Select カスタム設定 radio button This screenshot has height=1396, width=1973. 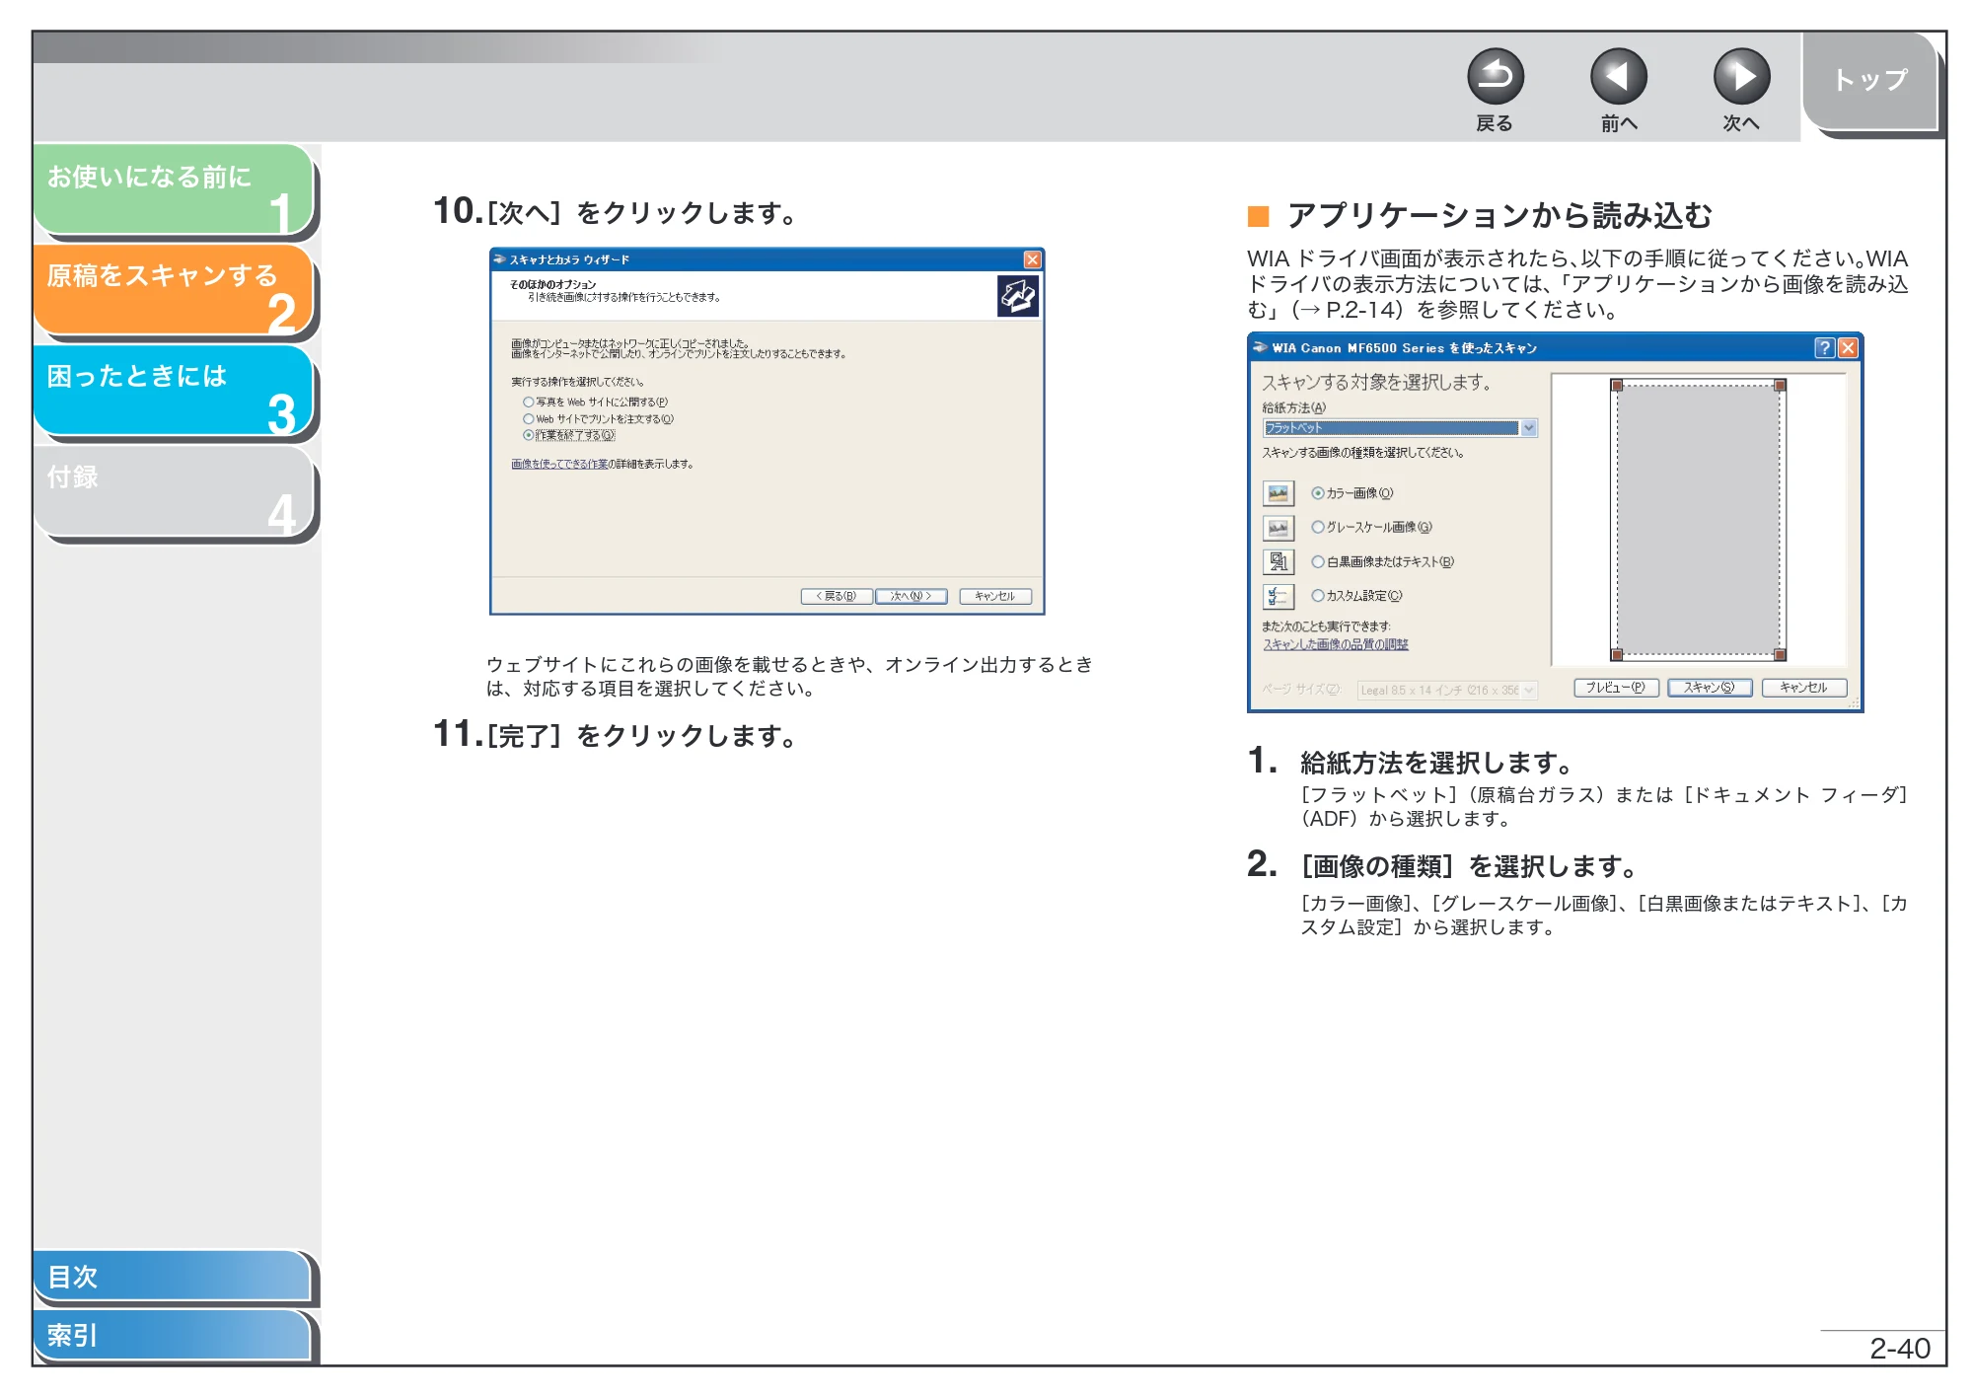click(1318, 596)
